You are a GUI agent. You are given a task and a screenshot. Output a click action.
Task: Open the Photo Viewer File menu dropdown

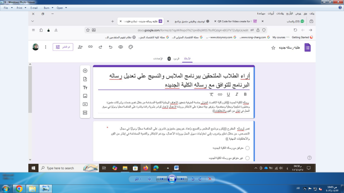(x=7, y=8)
